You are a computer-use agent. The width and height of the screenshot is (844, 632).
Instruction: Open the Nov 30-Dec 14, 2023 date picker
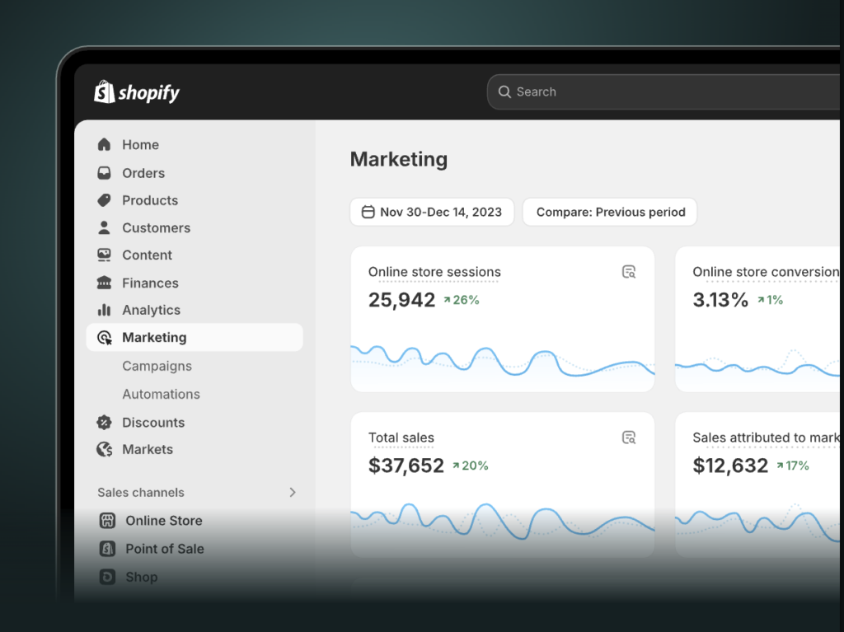click(x=432, y=212)
